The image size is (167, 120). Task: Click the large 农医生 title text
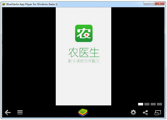point(84,52)
